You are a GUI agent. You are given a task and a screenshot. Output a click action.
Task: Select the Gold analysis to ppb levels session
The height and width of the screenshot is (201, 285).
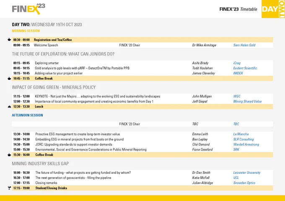82,68
